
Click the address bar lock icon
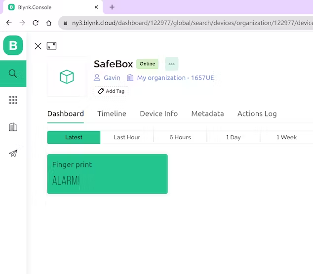[65, 23]
